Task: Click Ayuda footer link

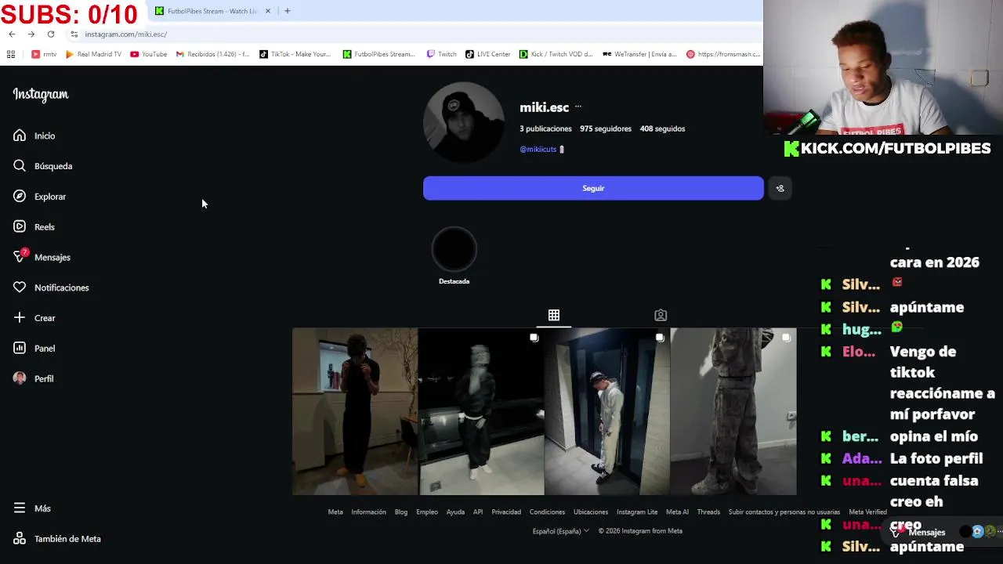Action: click(x=455, y=512)
